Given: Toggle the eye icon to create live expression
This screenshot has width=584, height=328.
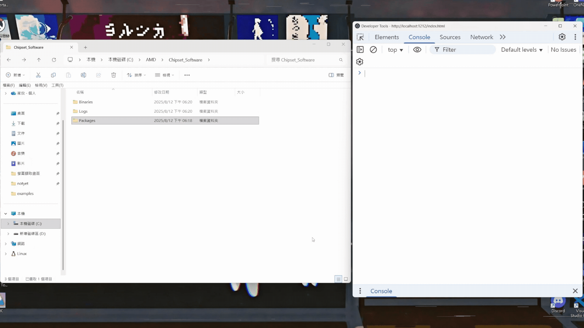Looking at the screenshot, I should pyautogui.click(x=417, y=50).
